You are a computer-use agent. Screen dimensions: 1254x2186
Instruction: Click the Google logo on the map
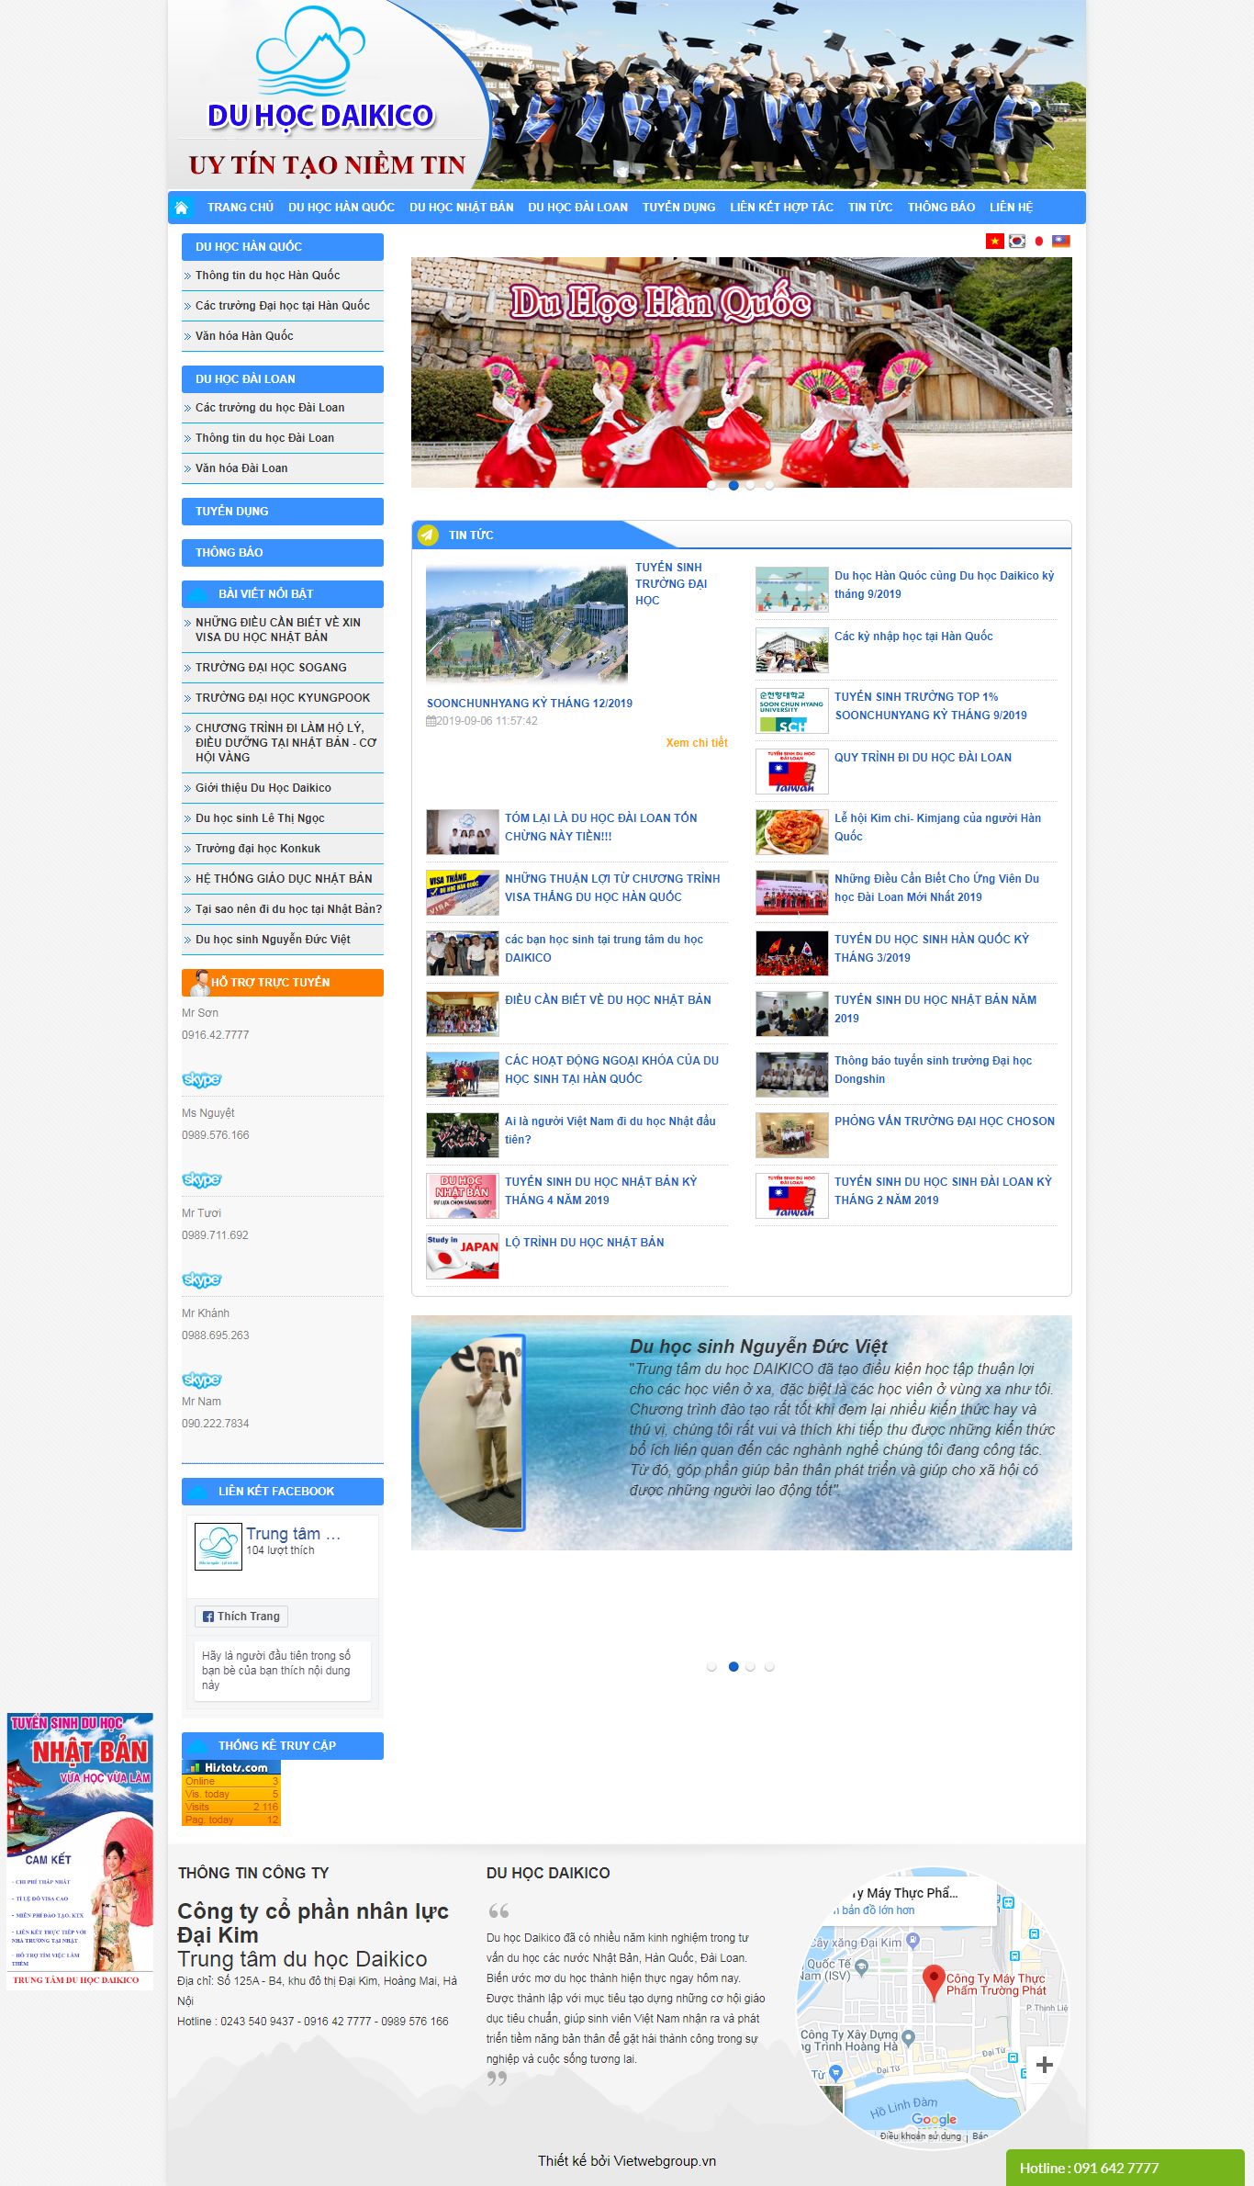[x=934, y=2119]
